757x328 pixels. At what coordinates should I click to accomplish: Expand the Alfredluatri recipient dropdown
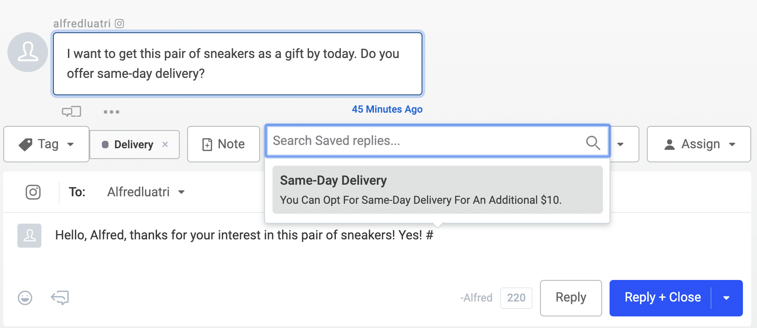183,192
